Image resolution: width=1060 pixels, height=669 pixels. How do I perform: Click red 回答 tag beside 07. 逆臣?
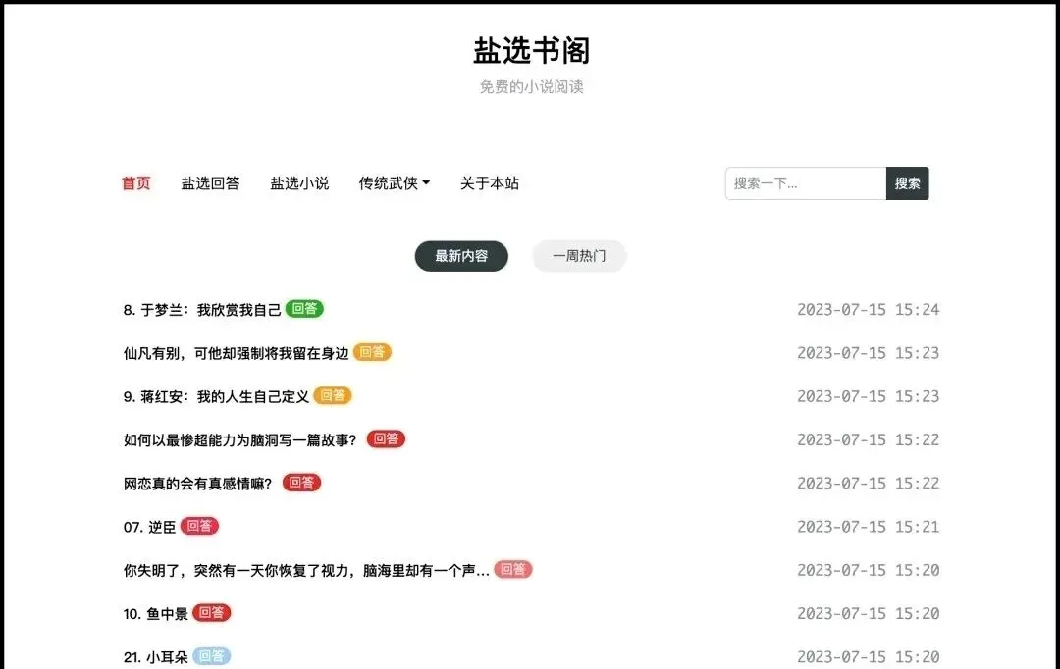pos(199,526)
